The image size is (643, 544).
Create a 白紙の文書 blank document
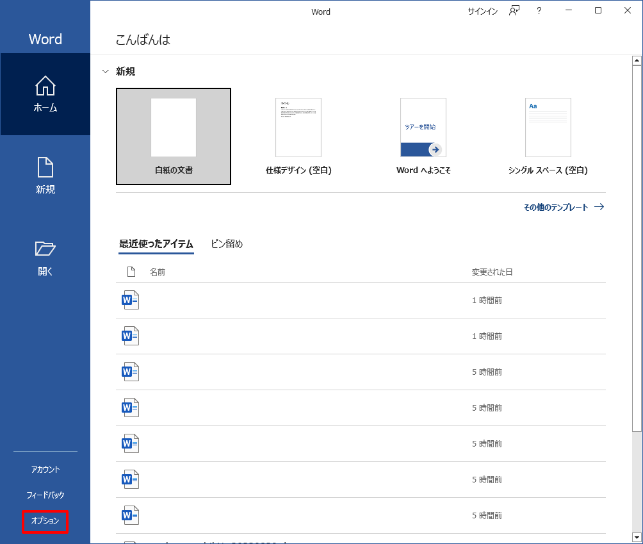[x=174, y=136]
